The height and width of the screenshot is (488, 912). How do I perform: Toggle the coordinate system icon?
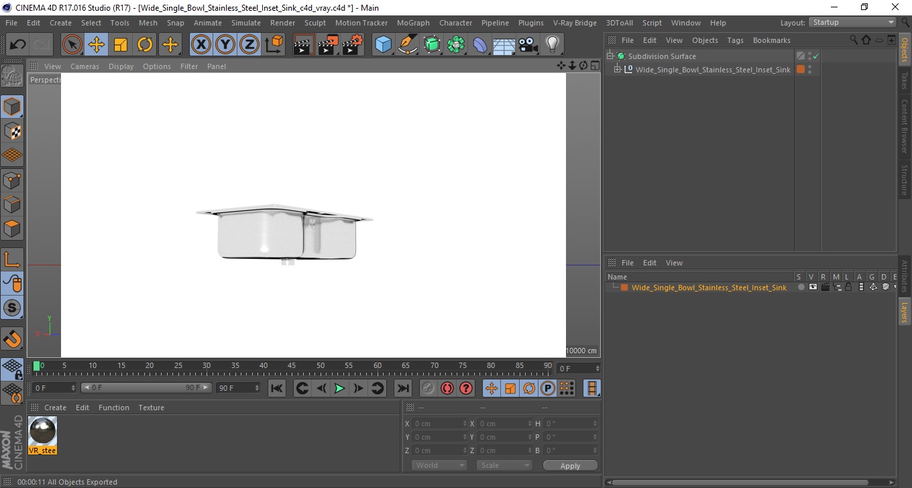tap(274, 45)
